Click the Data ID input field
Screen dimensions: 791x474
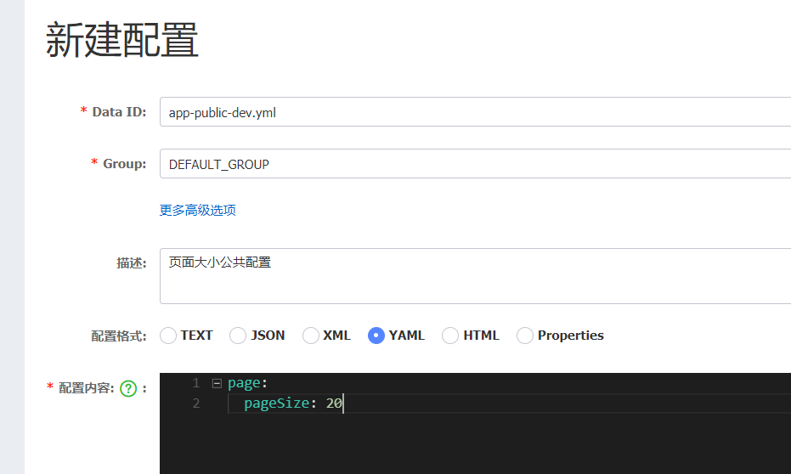475,112
